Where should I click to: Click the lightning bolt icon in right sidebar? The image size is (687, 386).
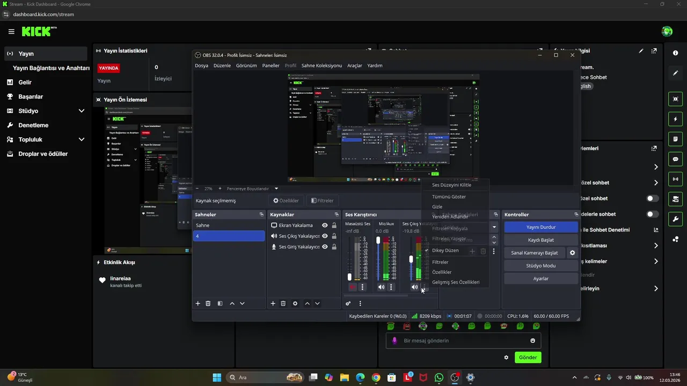pos(675,119)
